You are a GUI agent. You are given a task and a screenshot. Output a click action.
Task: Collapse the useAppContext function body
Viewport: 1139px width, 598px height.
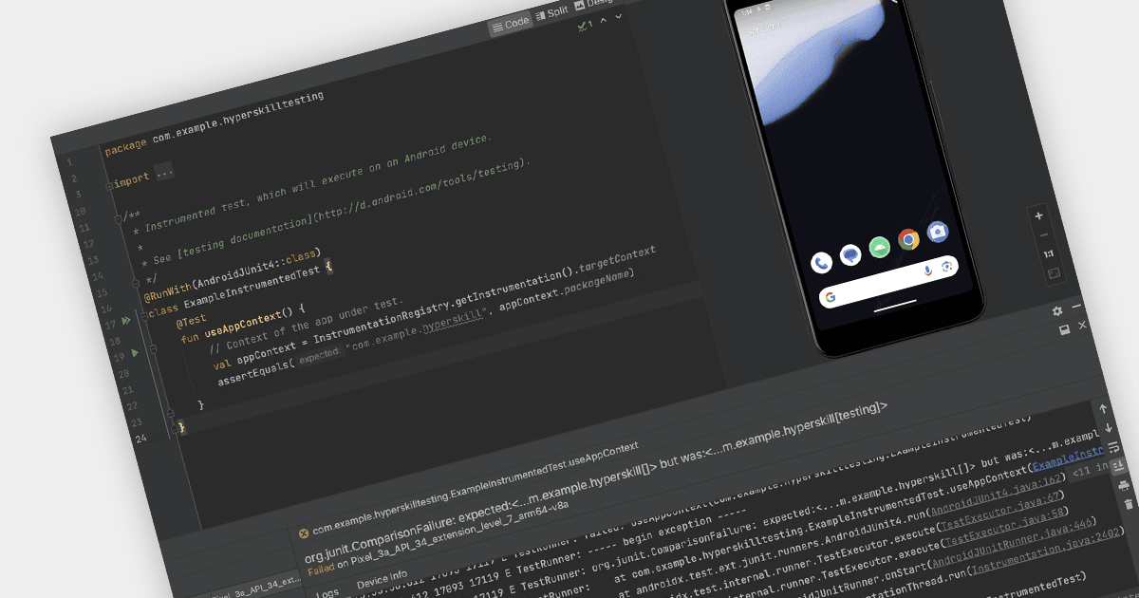(153, 349)
